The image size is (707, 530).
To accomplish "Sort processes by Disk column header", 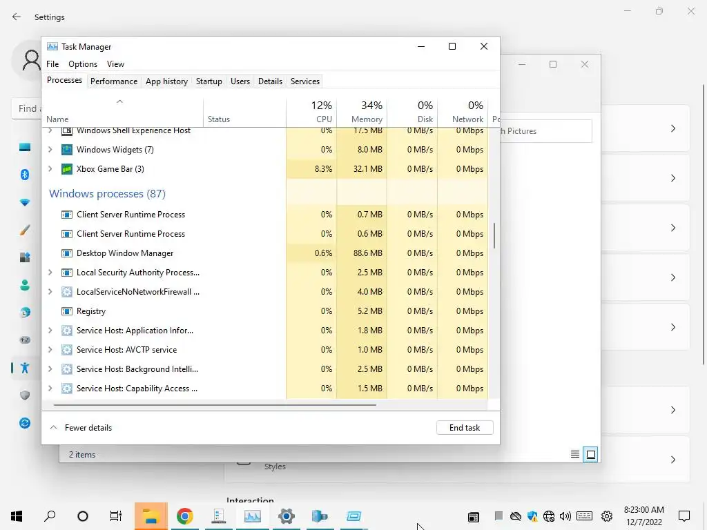I will [412, 112].
